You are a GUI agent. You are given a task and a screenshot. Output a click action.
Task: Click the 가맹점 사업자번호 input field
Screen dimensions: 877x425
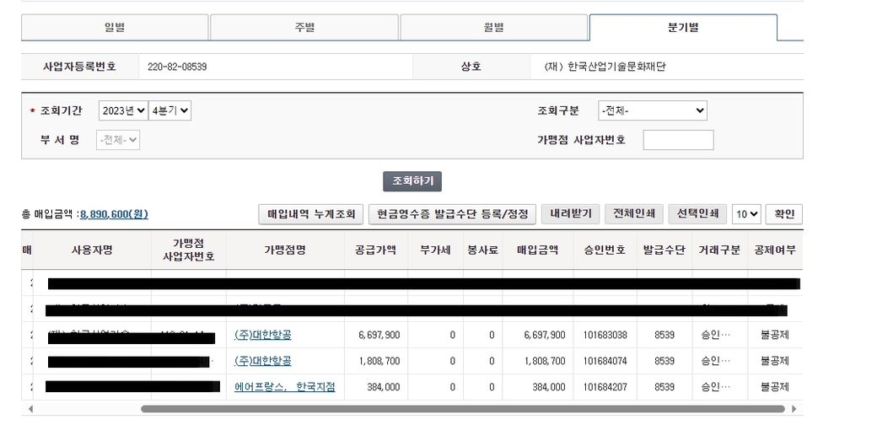[678, 140]
